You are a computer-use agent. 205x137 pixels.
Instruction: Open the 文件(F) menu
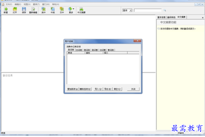click(9, 4)
